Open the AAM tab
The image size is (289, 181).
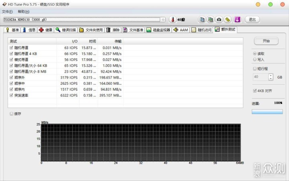click(x=181, y=30)
